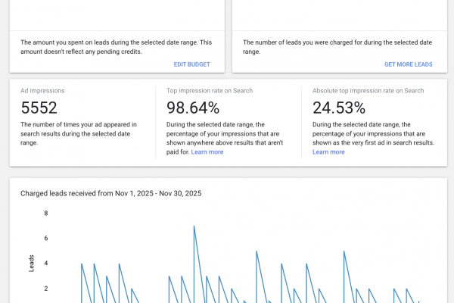
Task: Open the GET MORE LEADS link
Action: coord(408,64)
